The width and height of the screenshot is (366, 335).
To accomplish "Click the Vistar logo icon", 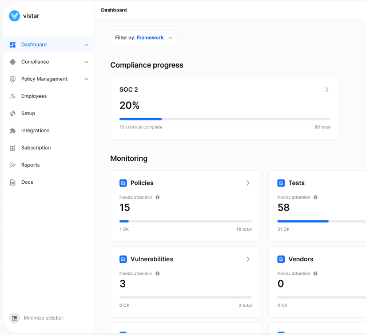I will click(x=14, y=16).
